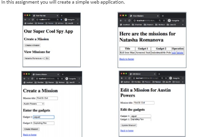Open Natasha Romanova agent dropdown on spy app home

click(x=34, y=58)
